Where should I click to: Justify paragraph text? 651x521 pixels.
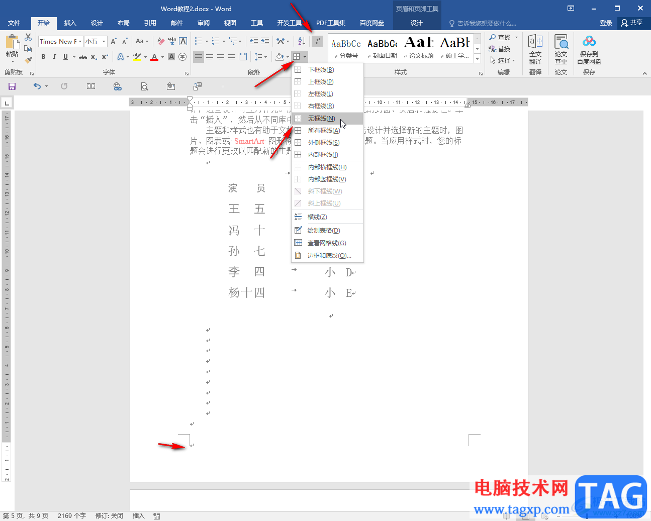tap(232, 57)
